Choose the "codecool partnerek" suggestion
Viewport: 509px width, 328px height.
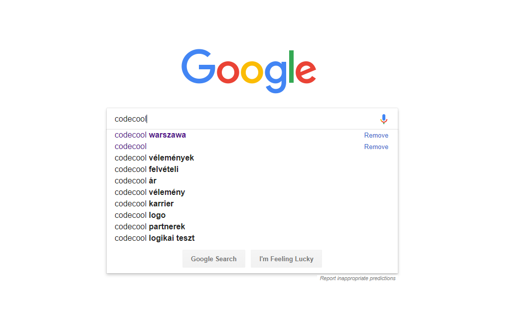(252, 227)
